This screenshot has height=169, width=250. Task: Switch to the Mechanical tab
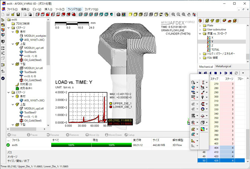pos(206,67)
